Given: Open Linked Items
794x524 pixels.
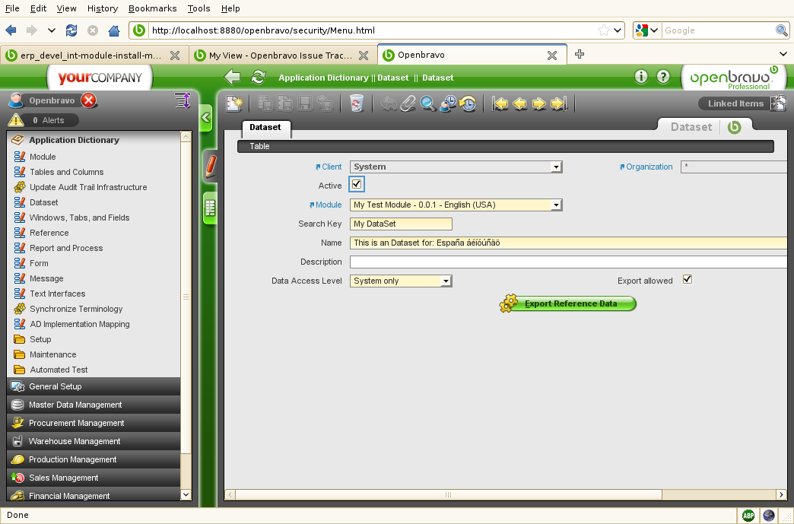Looking at the screenshot, I should click(735, 104).
